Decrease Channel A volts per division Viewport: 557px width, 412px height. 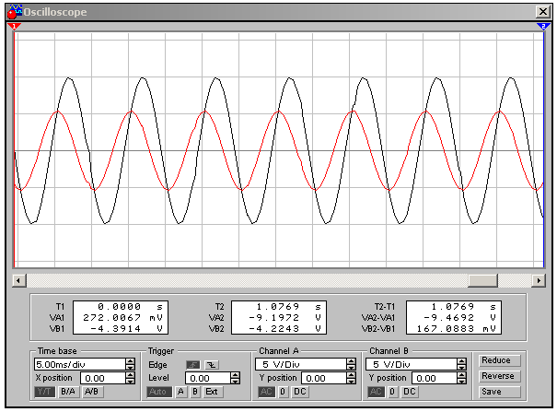351,368
